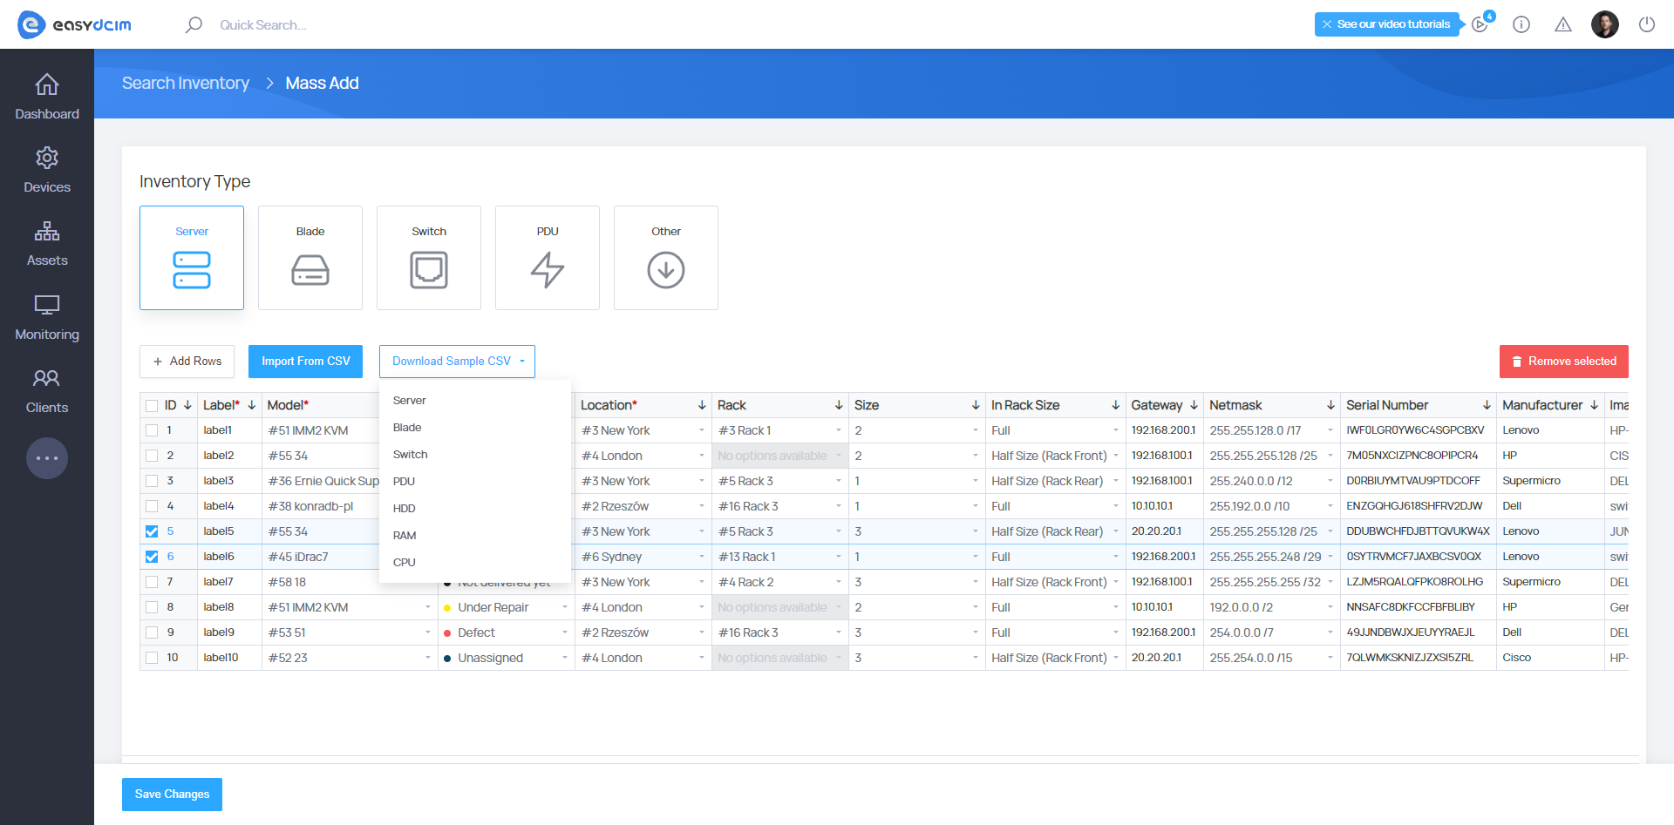Open the warning triangle alerts icon
The height and width of the screenshot is (825, 1674).
[x=1563, y=24]
